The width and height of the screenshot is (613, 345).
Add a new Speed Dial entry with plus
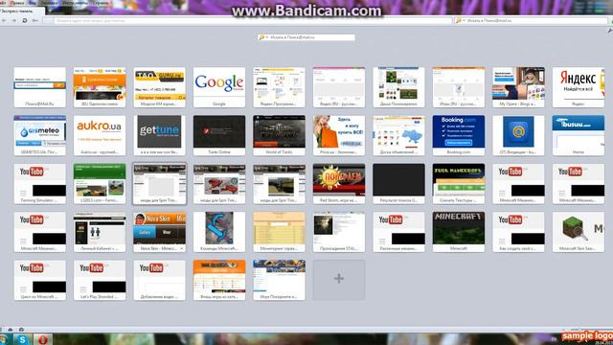[x=339, y=280]
